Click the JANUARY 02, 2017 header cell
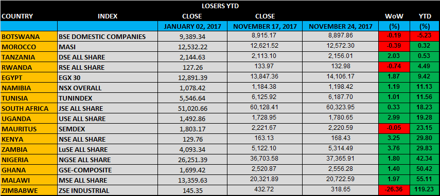The width and height of the screenshot is (440, 196). 192,27
